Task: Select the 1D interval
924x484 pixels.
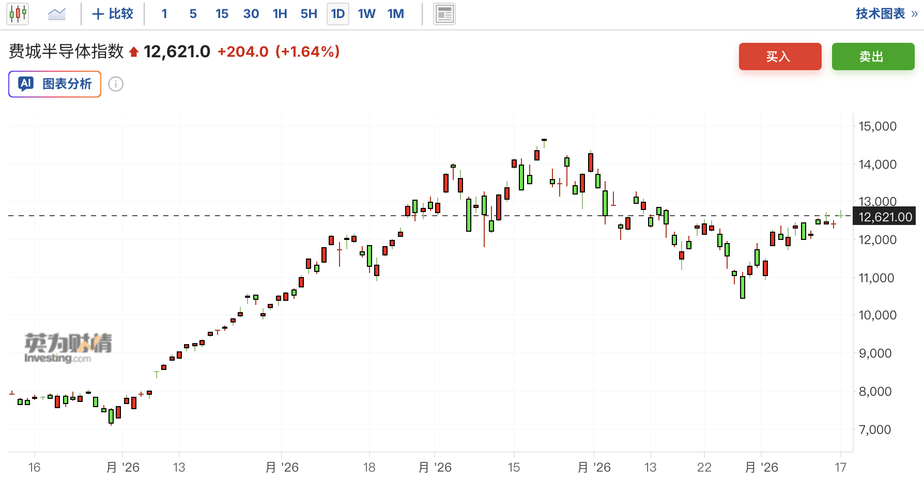Action: coord(338,14)
